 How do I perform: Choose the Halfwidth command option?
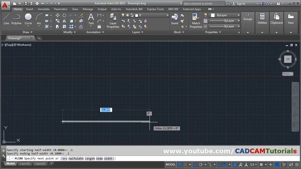[76, 159]
